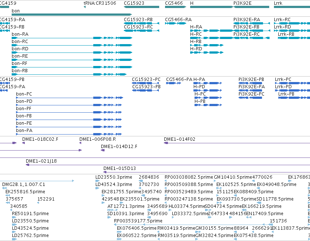Click the Lrrk-PC protein label

(283, 79)
